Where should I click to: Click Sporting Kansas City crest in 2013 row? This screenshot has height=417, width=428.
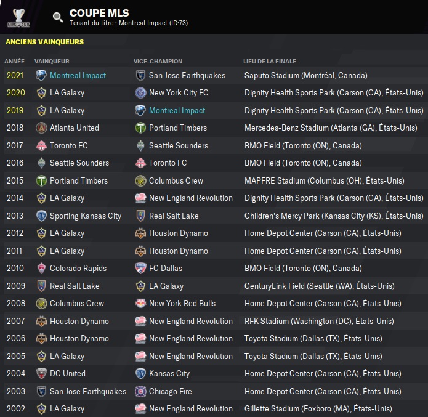coord(41,216)
